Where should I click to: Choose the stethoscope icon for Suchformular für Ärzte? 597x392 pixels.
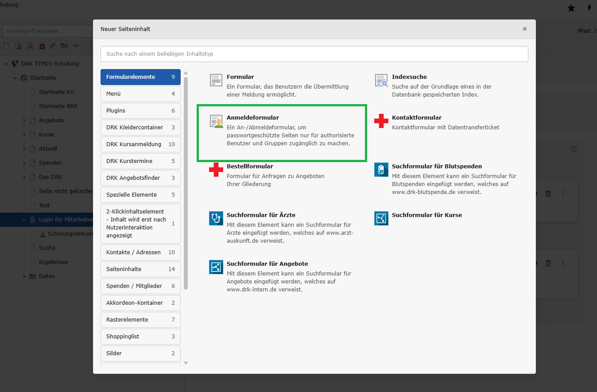216,218
